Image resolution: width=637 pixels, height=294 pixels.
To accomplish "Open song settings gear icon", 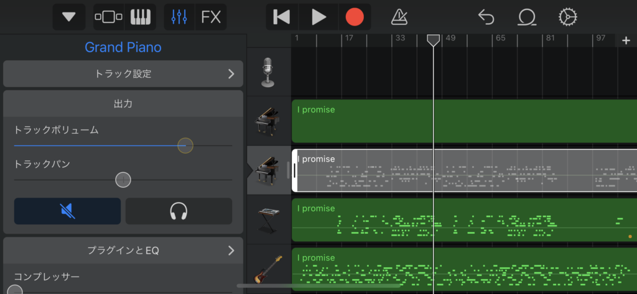I will (567, 17).
